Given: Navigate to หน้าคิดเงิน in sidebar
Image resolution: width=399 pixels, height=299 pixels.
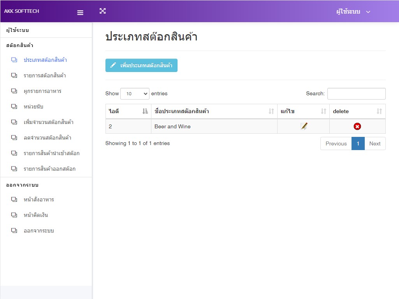Looking at the screenshot, I should point(35,215).
